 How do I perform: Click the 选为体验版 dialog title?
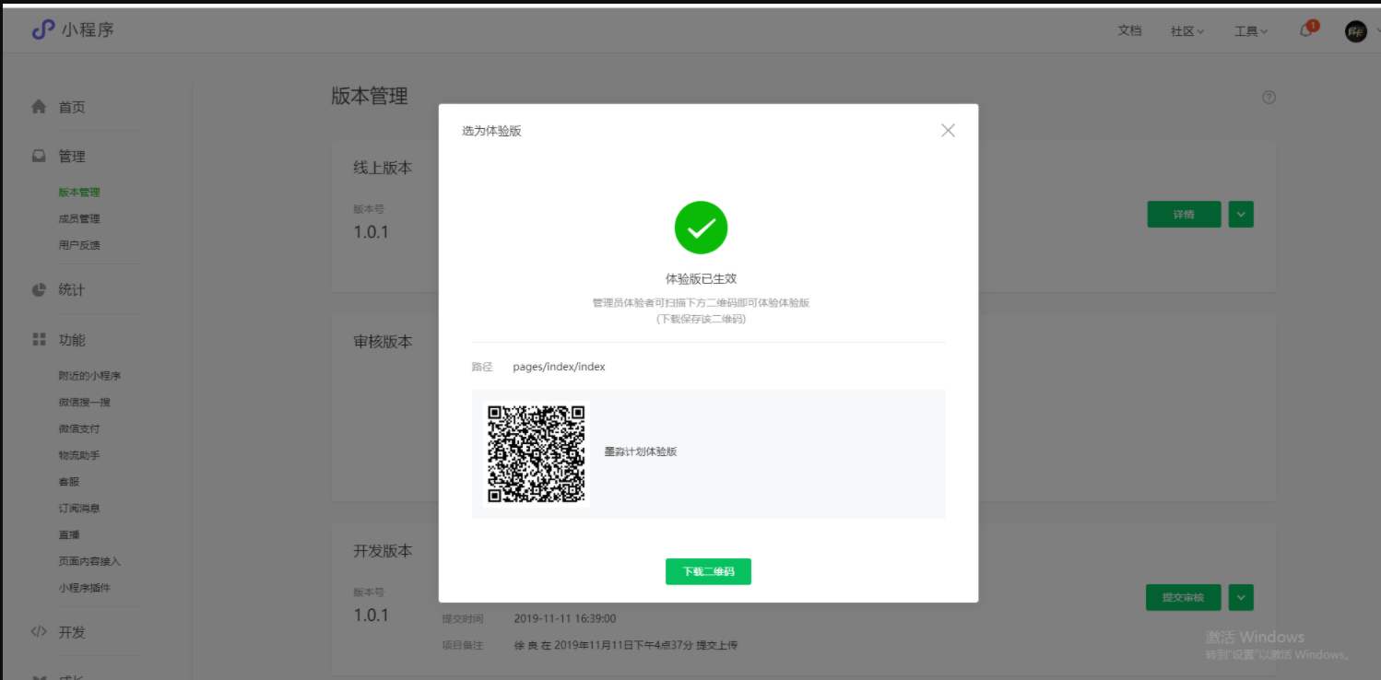(x=491, y=131)
